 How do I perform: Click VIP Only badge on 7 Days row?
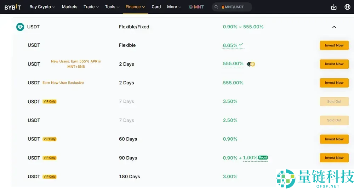[50, 102]
